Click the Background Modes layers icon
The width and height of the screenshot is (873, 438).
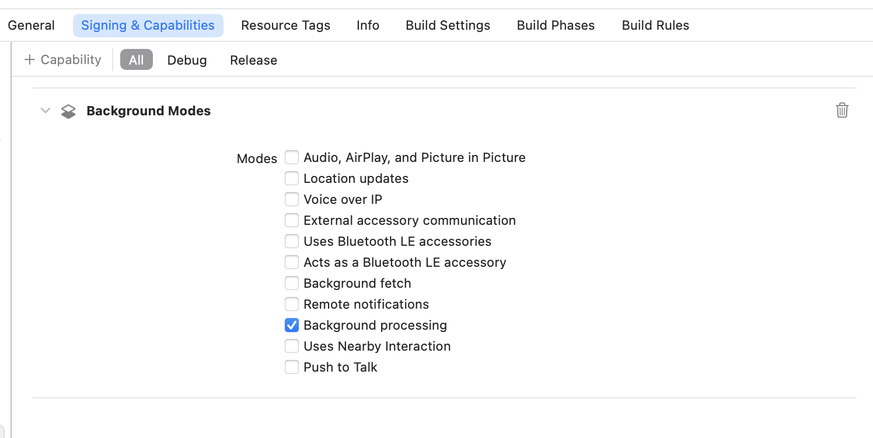pos(68,111)
